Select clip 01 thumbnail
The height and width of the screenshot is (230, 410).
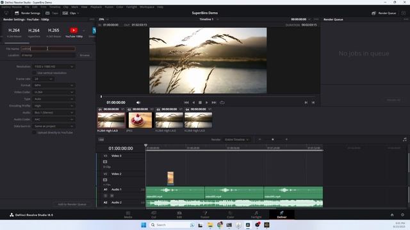pyautogui.click(x=111, y=120)
